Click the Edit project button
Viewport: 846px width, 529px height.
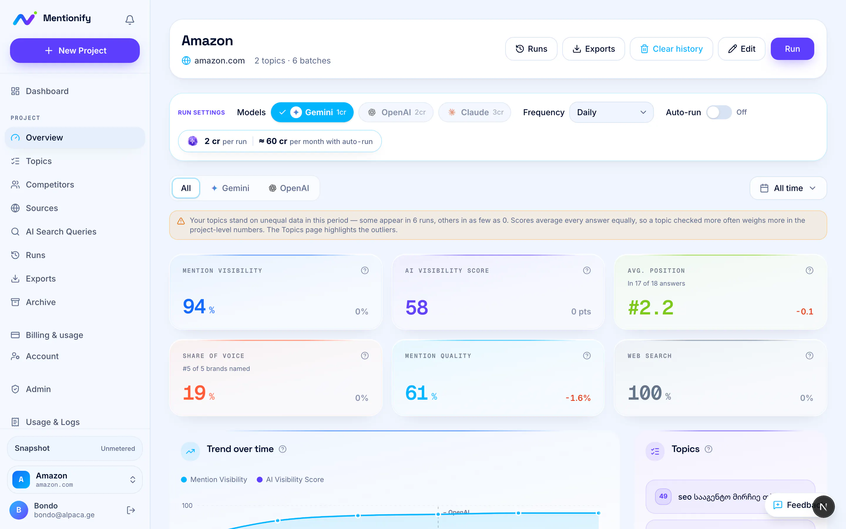click(x=741, y=49)
